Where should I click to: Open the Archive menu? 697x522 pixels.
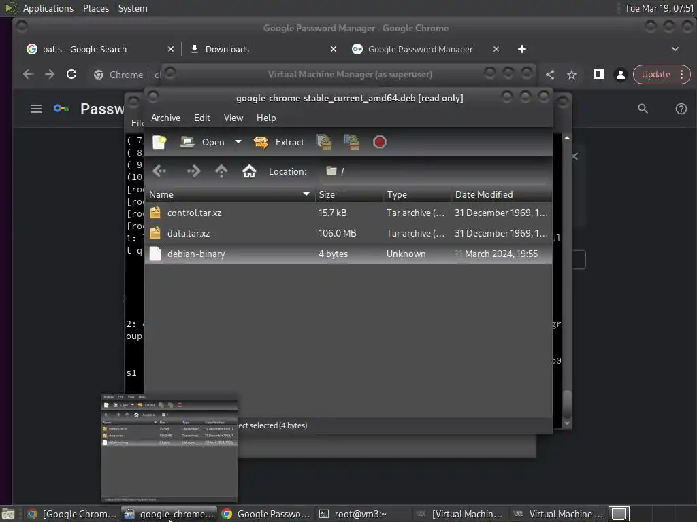coord(165,118)
